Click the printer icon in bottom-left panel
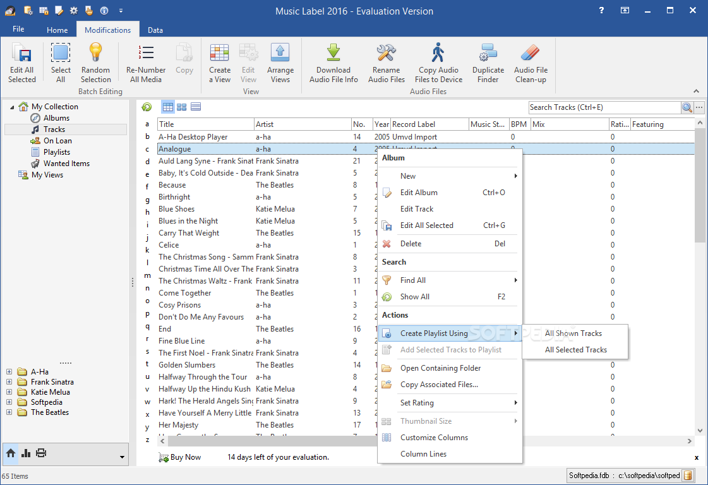708x485 pixels. 41,453
